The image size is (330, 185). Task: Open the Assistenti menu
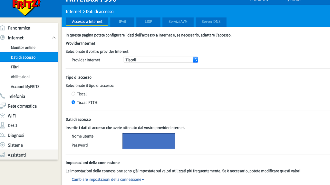click(x=29, y=155)
